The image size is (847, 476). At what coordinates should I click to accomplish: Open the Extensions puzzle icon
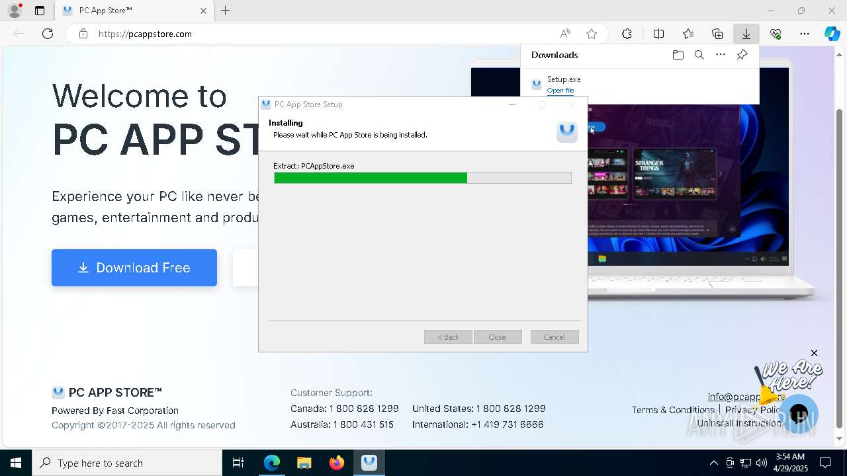click(627, 34)
